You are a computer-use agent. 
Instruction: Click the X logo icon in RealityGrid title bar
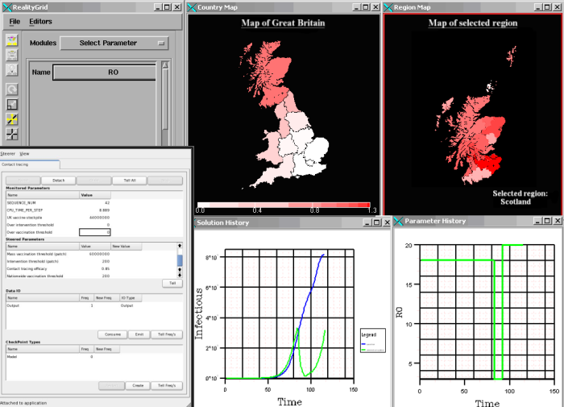(x=6, y=7)
